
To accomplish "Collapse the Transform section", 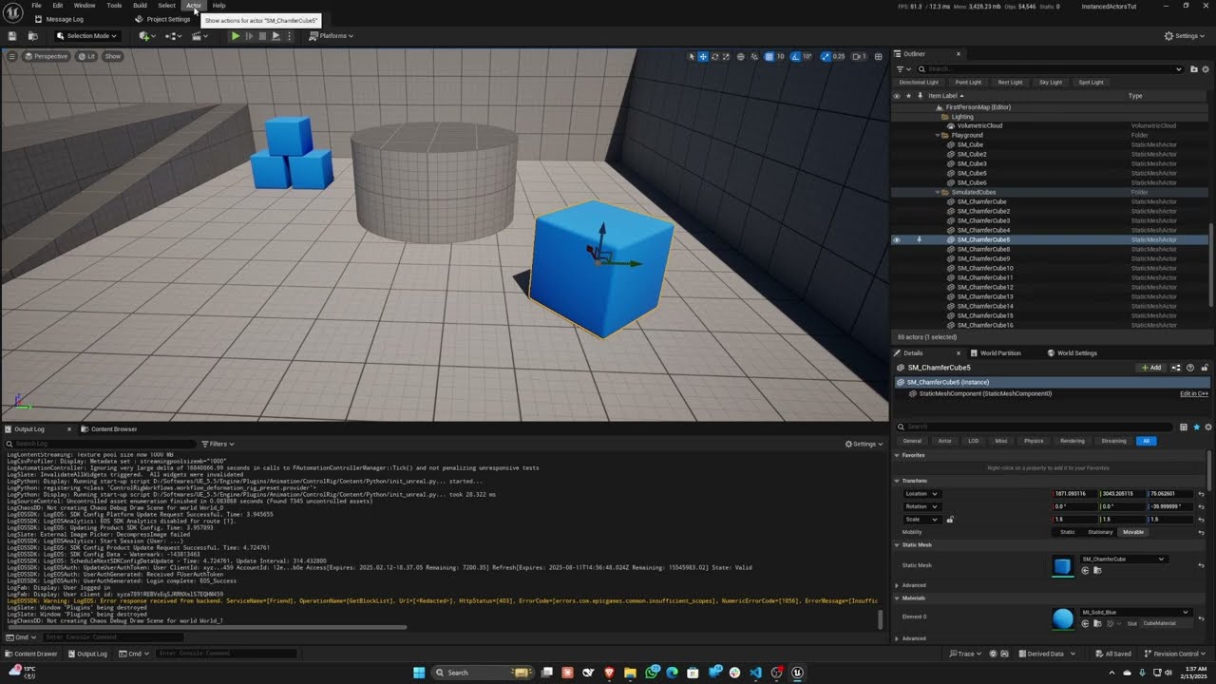I will 897,481.
